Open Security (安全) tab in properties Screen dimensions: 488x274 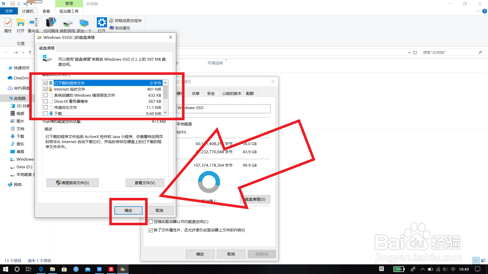[x=211, y=93]
